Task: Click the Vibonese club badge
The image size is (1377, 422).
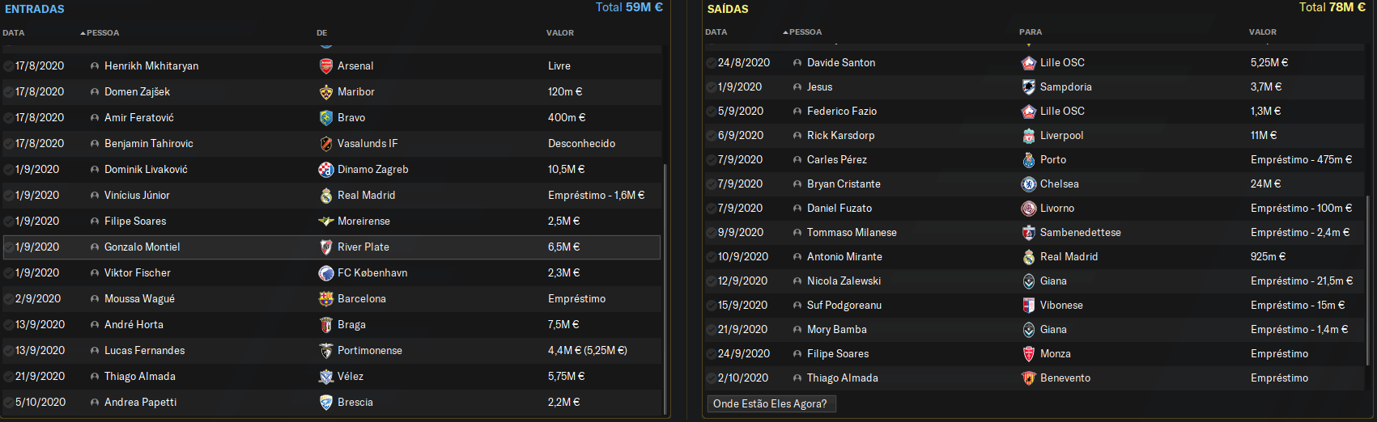Action: point(1028,306)
